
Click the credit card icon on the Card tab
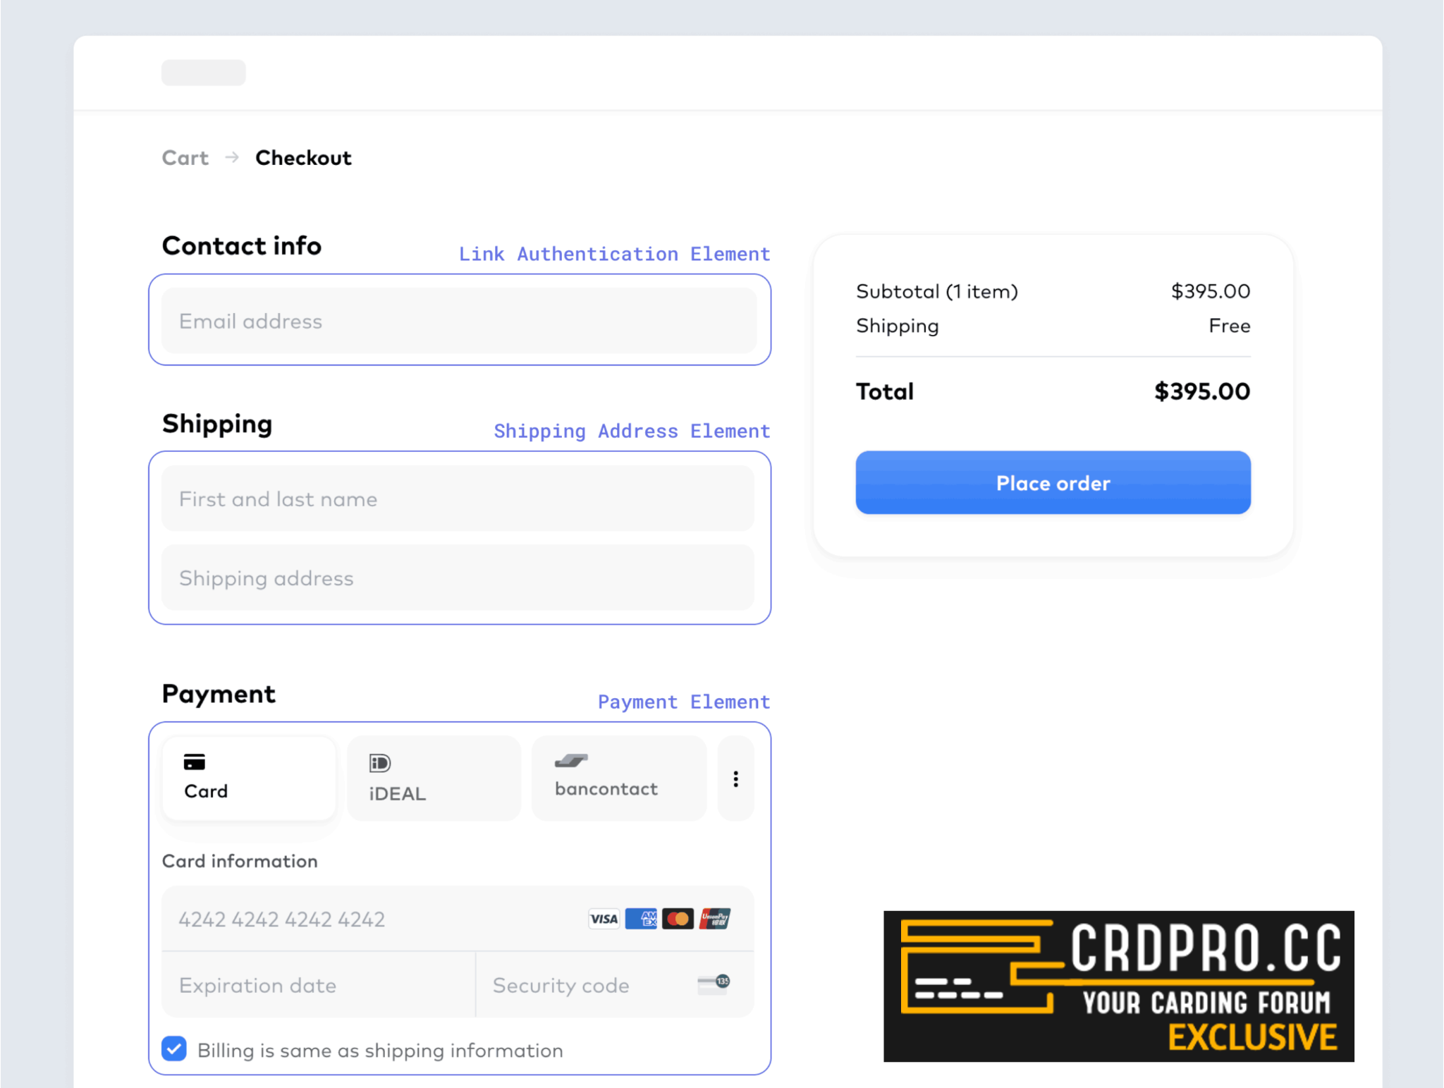tap(194, 762)
